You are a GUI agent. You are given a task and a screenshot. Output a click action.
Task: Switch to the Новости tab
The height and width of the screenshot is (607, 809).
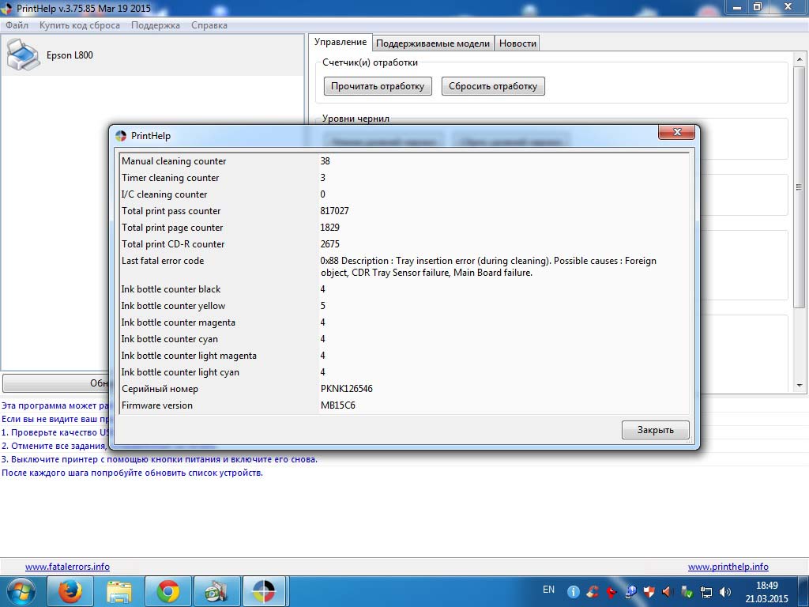click(517, 43)
